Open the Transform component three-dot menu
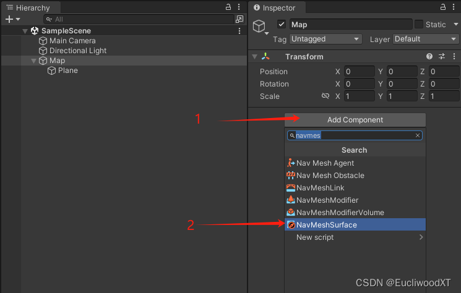The image size is (461, 293). click(454, 56)
